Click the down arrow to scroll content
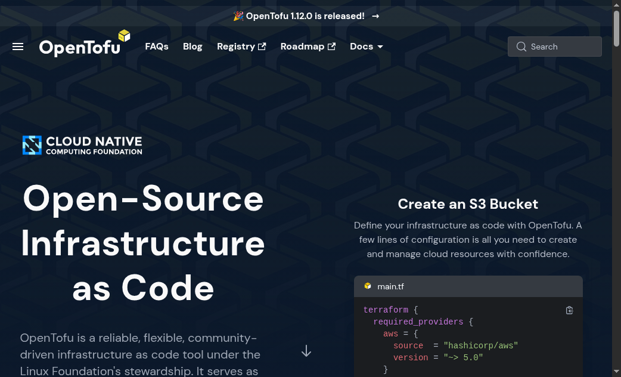The width and height of the screenshot is (621, 377). click(306, 351)
